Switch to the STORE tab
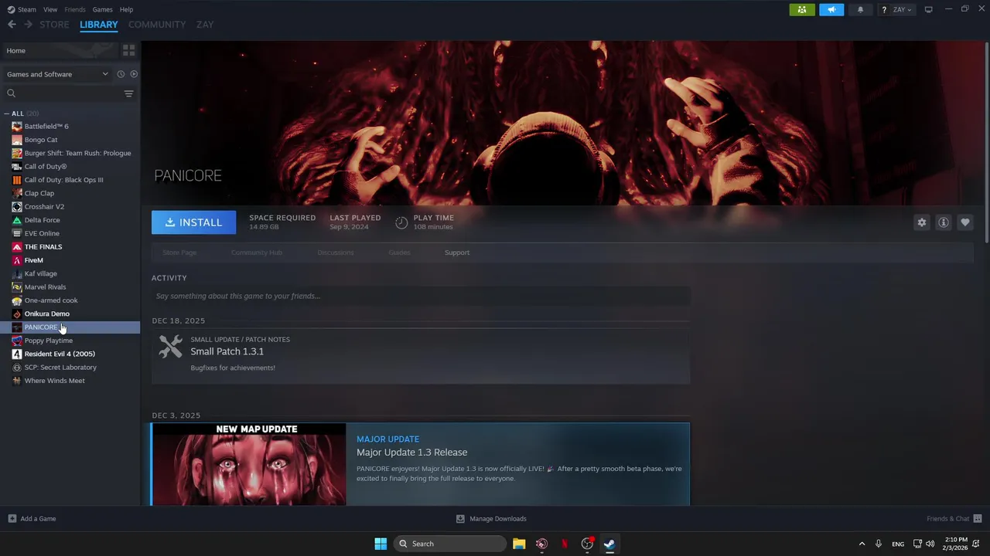The width and height of the screenshot is (990, 556). (x=54, y=25)
